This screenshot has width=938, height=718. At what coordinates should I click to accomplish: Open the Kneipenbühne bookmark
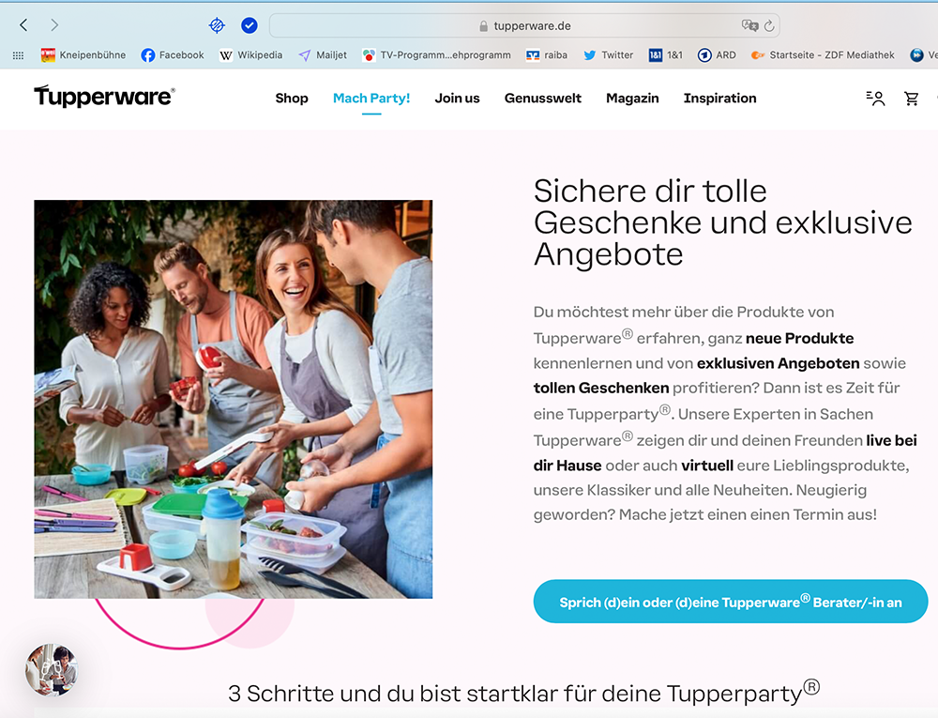83,55
